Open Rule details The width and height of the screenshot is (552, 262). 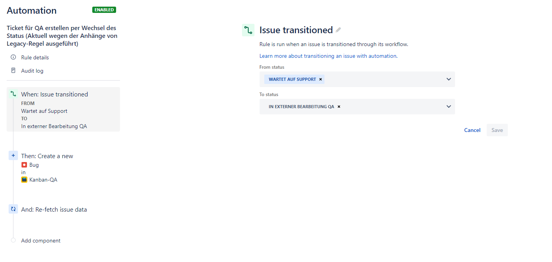pos(35,57)
